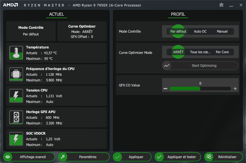This screenshot has height=163, width=246.
Task: Click the CPU voltage 1,131 Volt value
Action: click(x=54, y=96)
